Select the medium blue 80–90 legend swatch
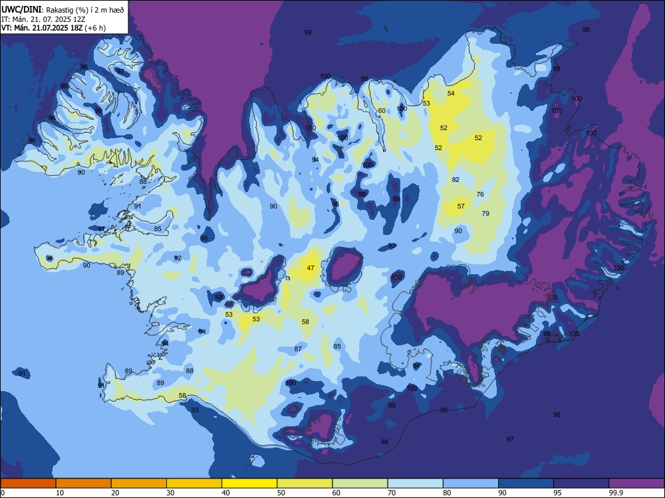The image size is (665, 498). click(x=471, y=483)
